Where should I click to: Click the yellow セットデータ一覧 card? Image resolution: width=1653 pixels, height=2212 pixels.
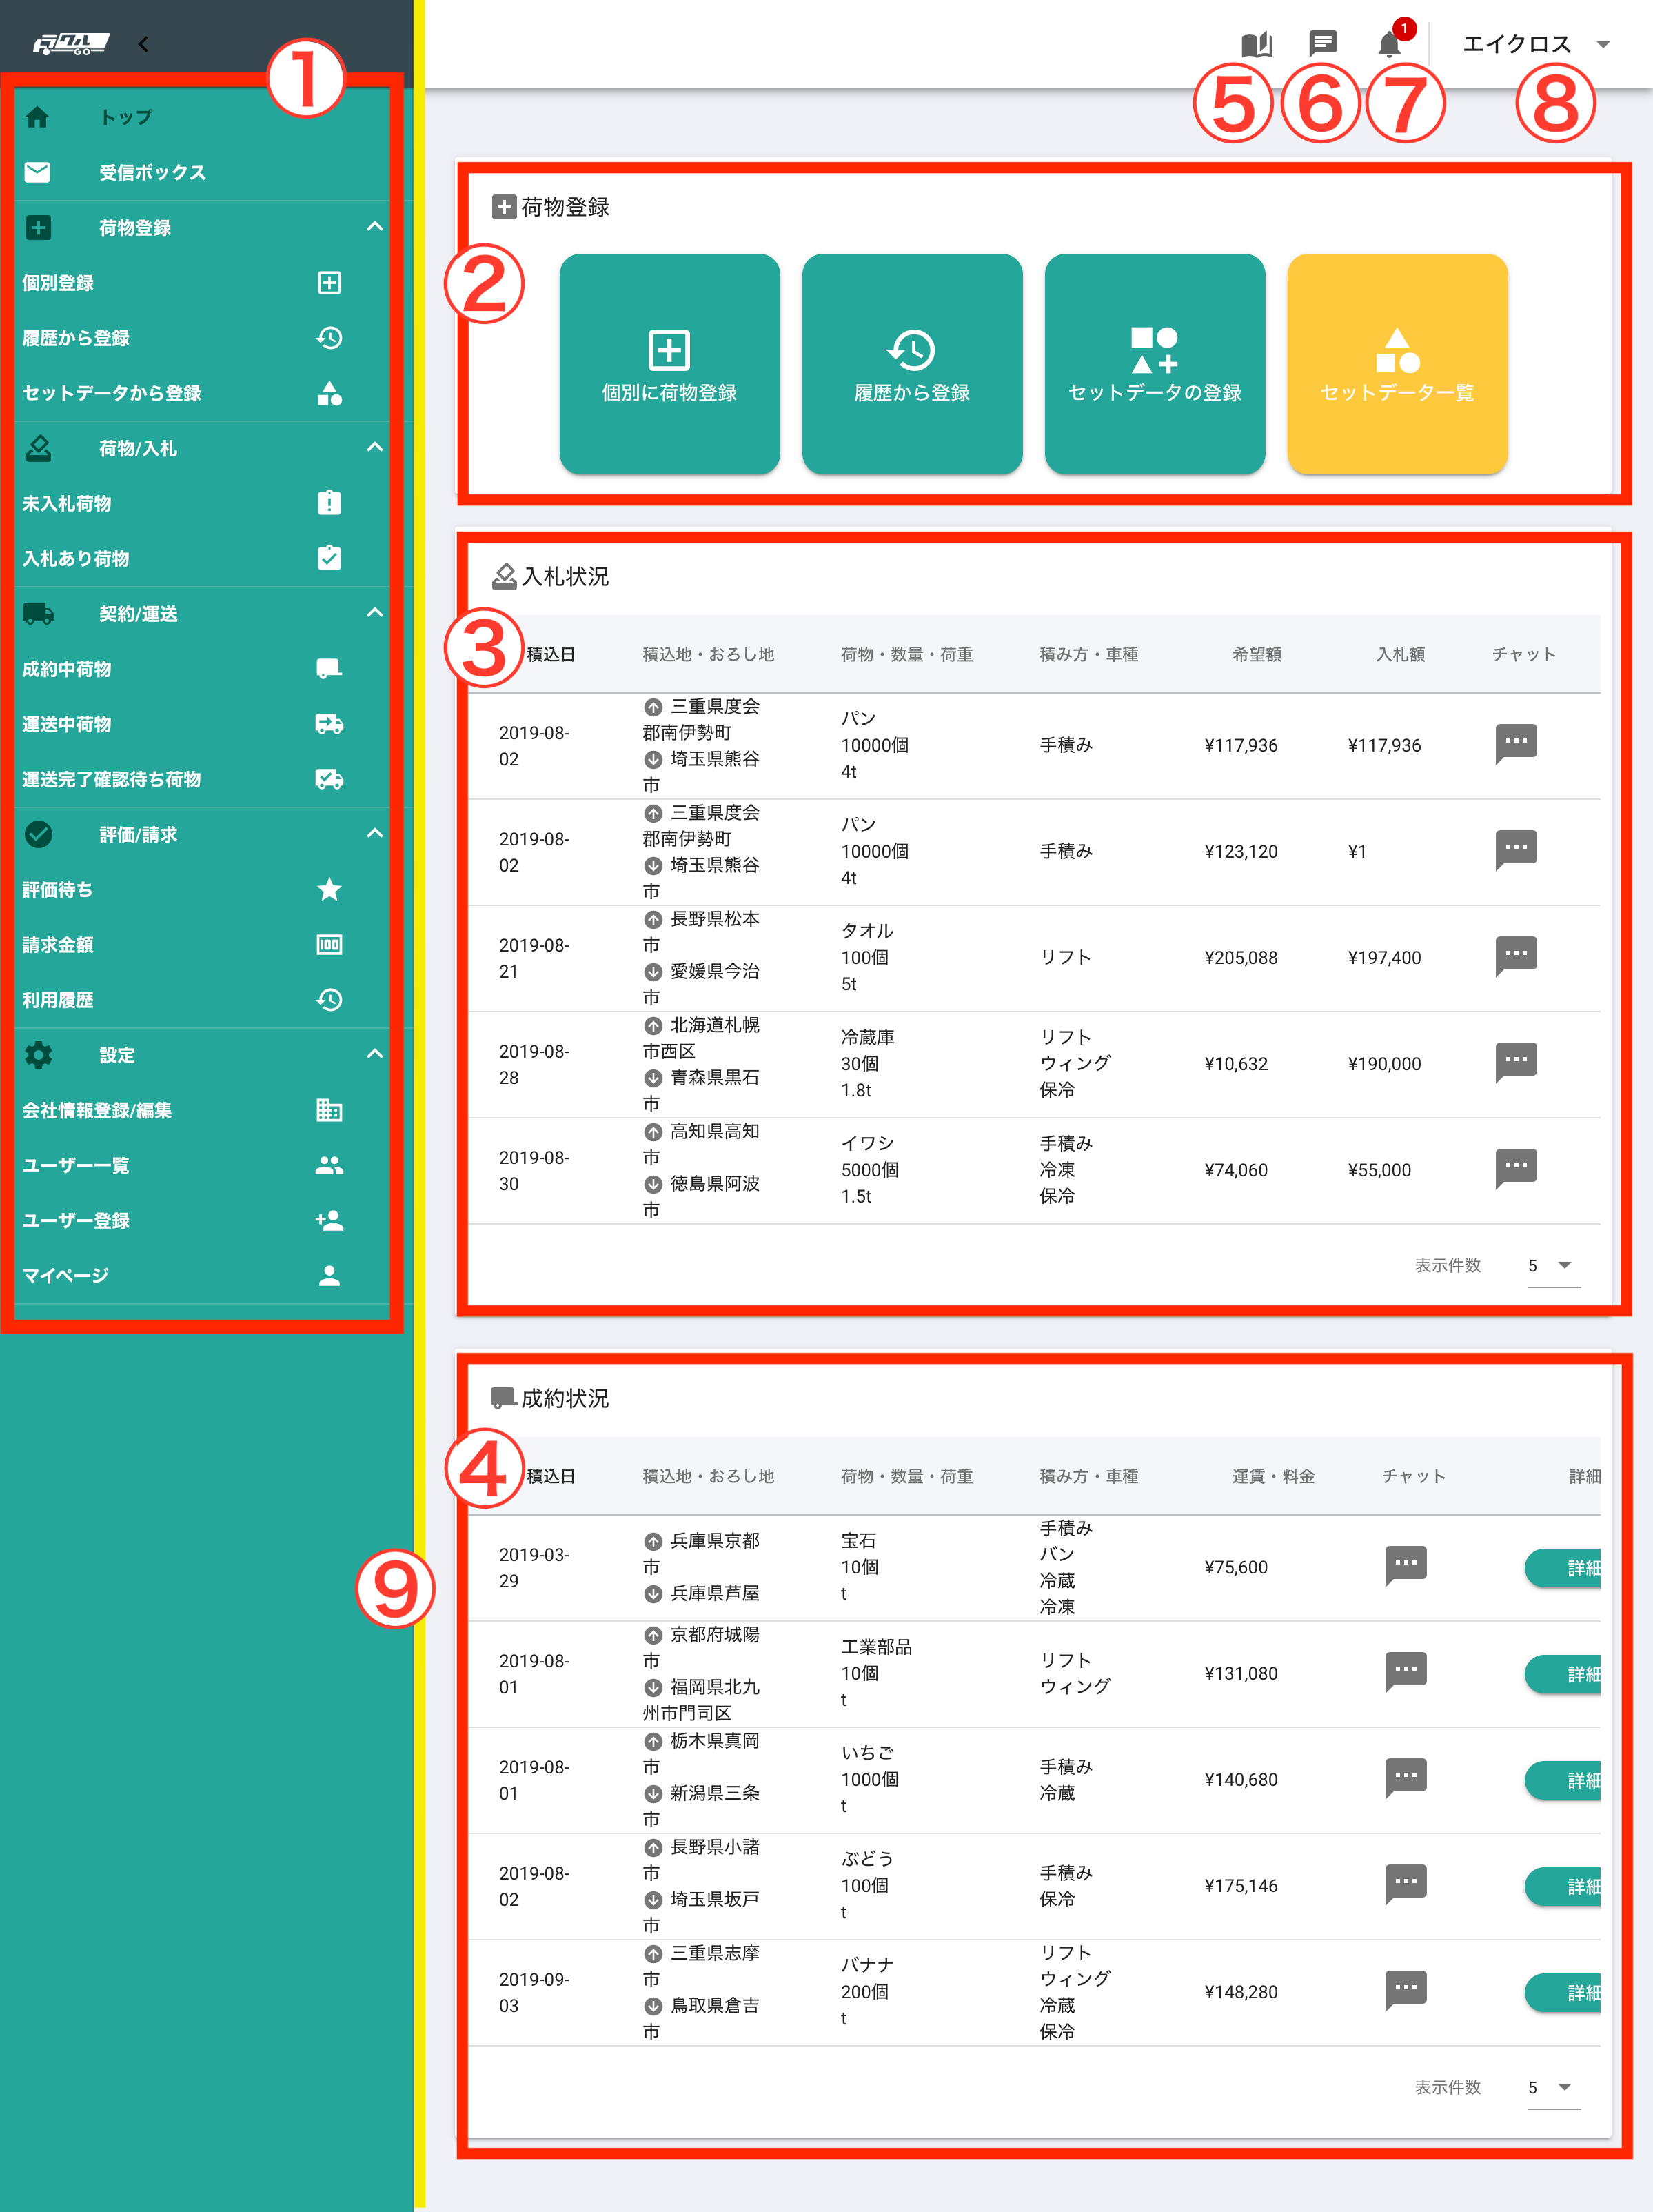(x=1397, y=364)
